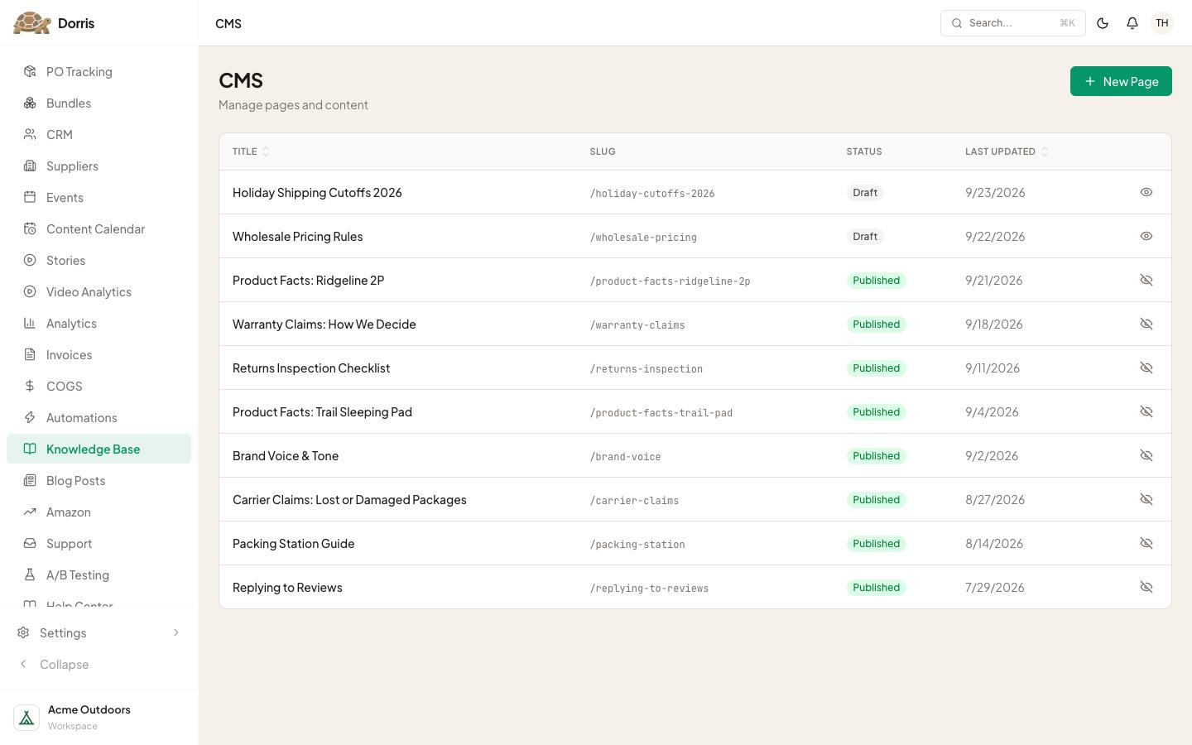Open Invoices page
Screen dimensions: 1192x745
pyautogui.click(x=99, y=355)
